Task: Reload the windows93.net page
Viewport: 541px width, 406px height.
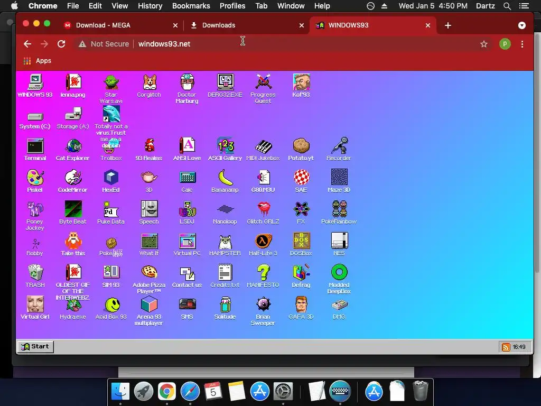Action: (x=61, y=44)
